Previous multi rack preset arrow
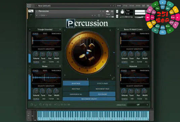The width and height of the screenshot is (180, 122). coord(111,6)
